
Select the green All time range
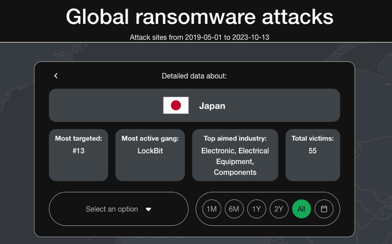coord(301,209)
